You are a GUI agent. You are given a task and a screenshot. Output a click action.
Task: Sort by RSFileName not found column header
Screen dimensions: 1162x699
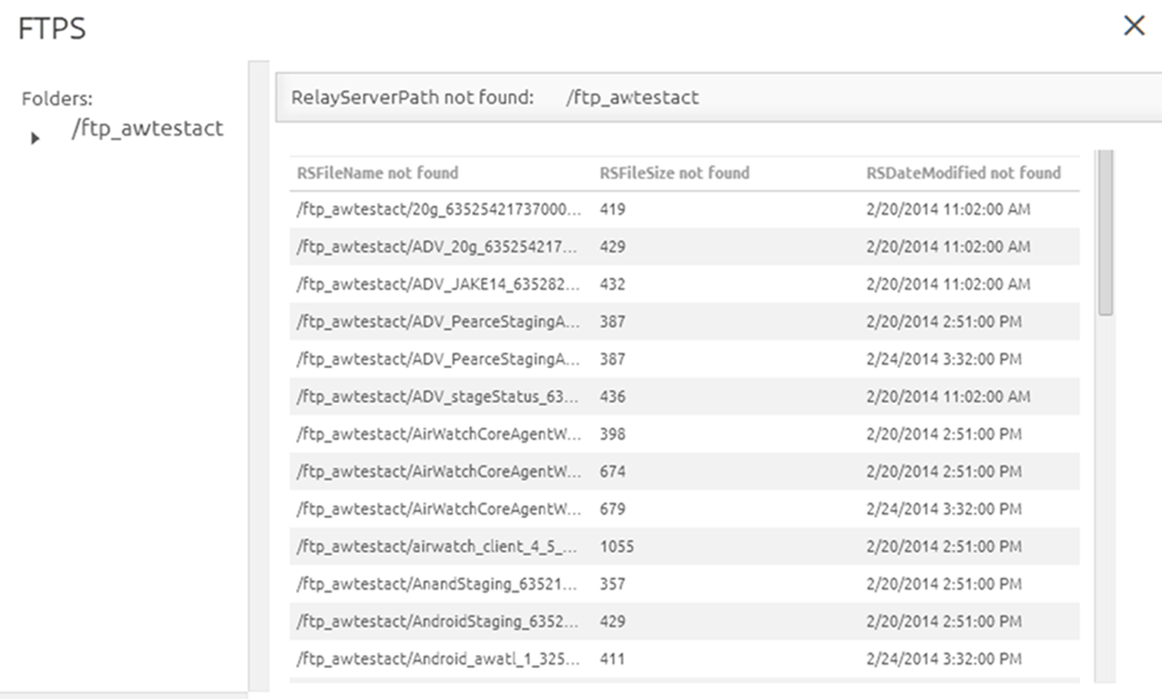tap(378, 173)
